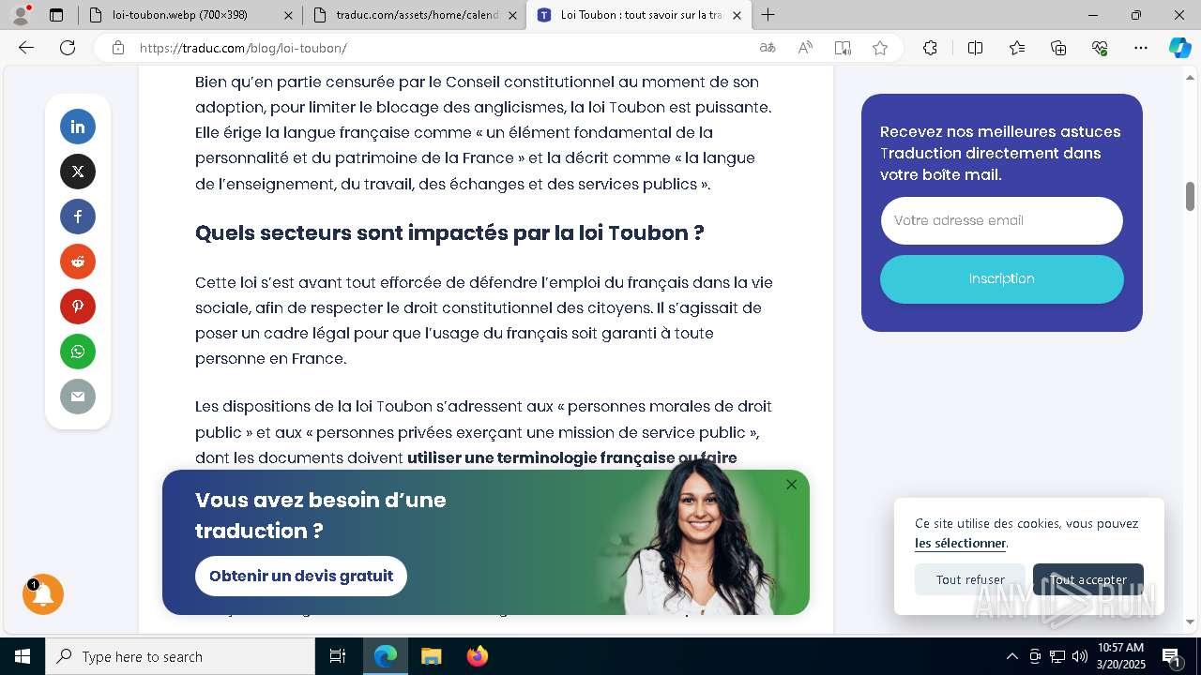The image size is (1201, 675).
Task: Refresh the current page
Action: pos(68,48)
